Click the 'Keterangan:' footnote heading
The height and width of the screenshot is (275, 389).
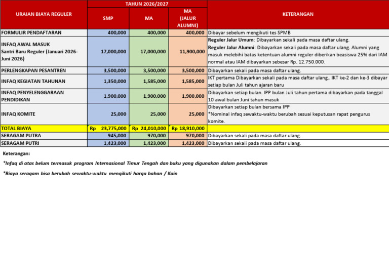[16, 153]
